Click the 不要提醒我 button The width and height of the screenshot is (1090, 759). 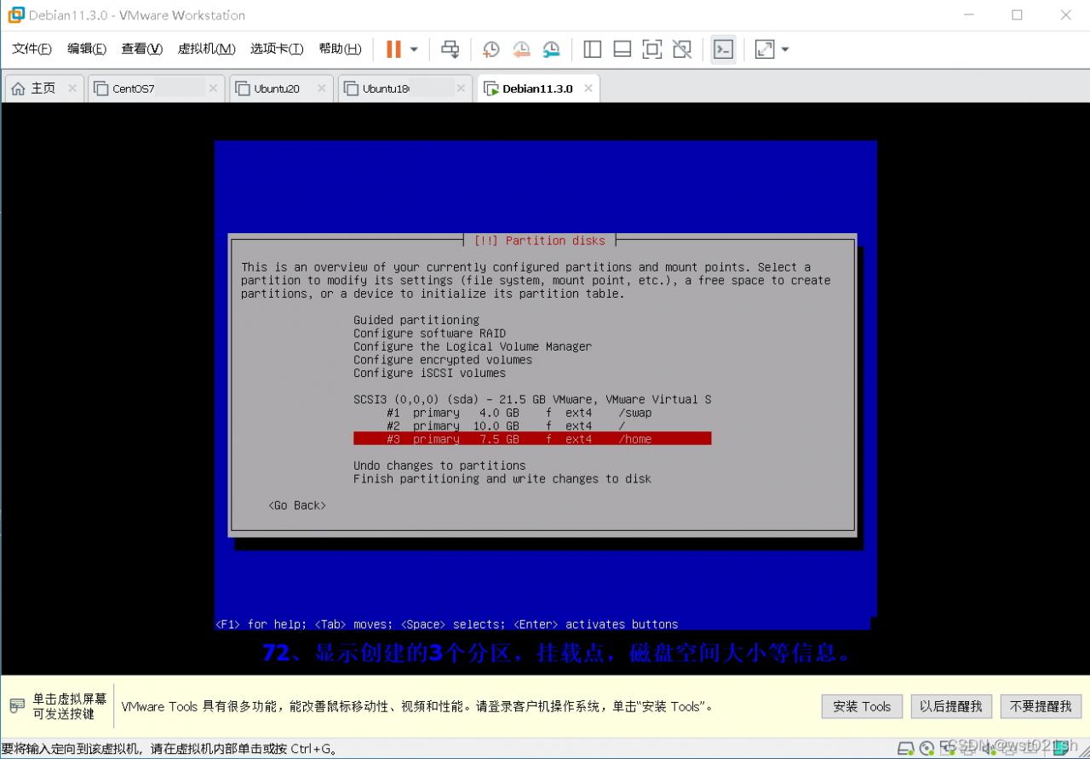tap(1041, 706)
